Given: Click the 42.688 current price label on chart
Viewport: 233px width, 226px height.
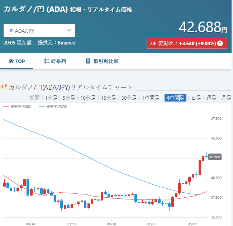Looking at the screenshot, I should (x=215, y=157).
